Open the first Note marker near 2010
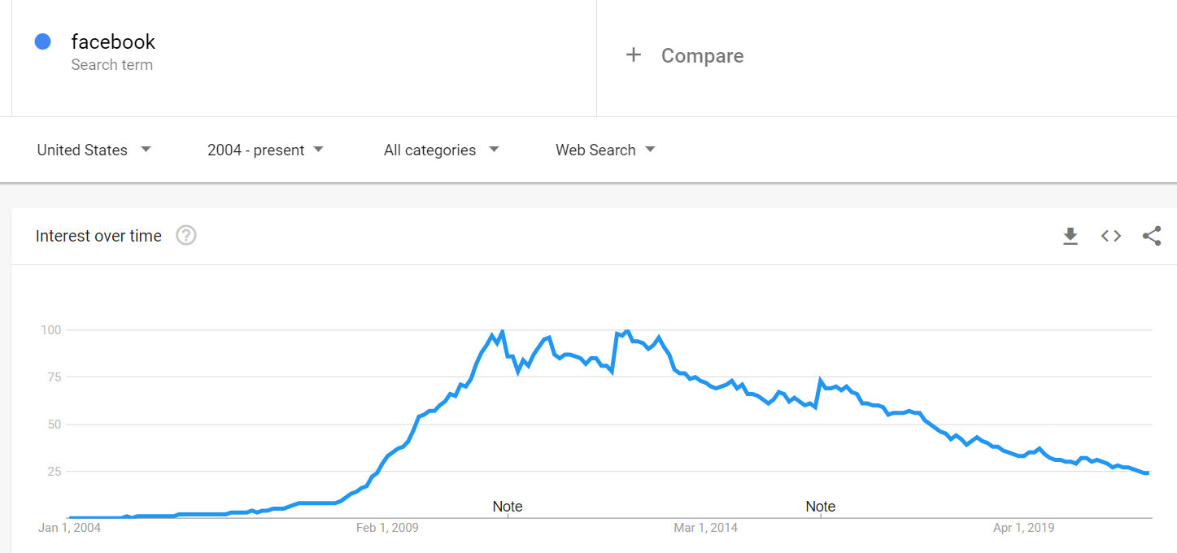The height and width of the screenshot is (553, 1177). [508, 507]
